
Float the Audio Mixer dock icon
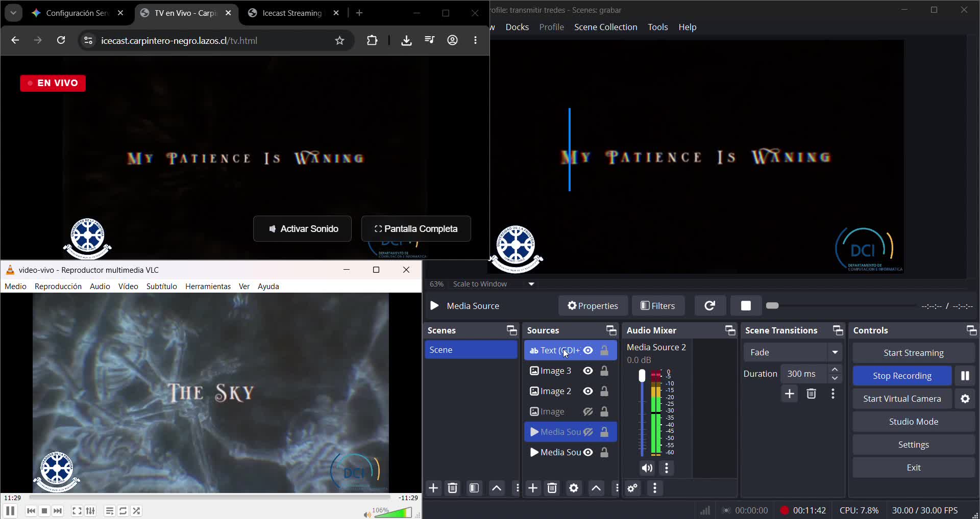pos(730,330)
